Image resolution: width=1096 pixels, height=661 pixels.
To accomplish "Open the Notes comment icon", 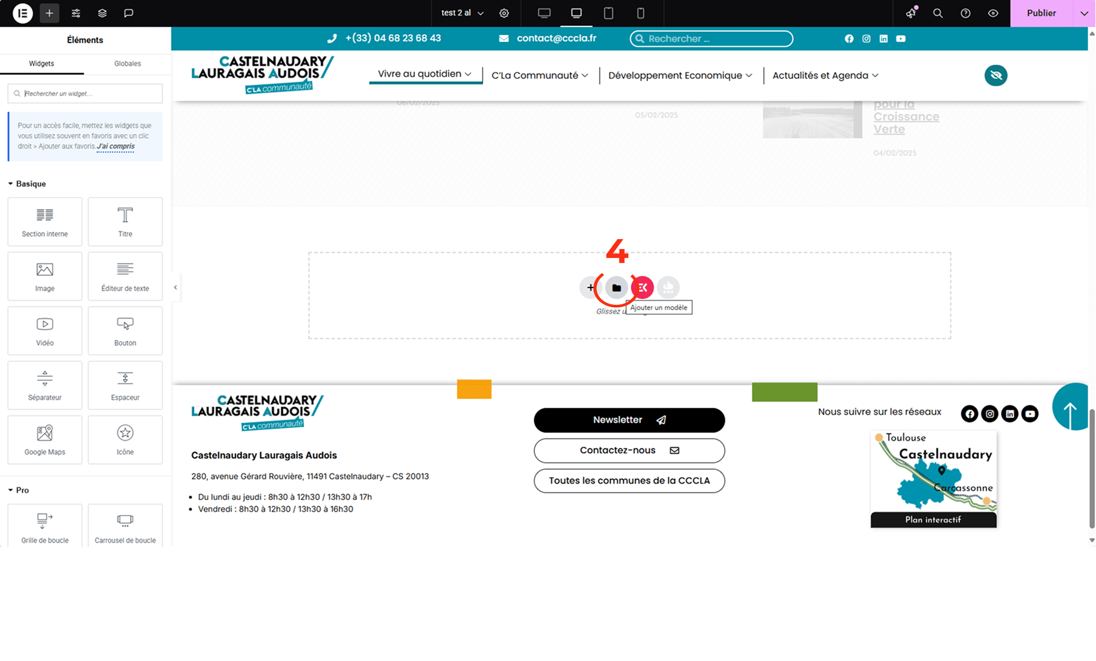I will pos(129,13).
